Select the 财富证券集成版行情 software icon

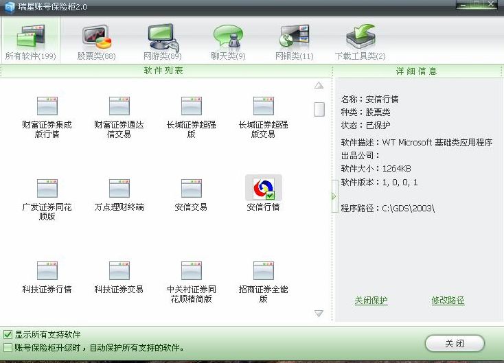pyautogui.click(x=47, y=106)
